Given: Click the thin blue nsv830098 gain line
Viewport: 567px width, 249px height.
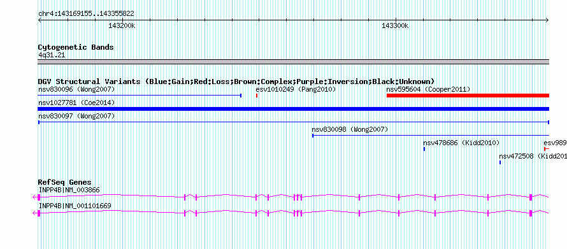Looking at the screenshot, I should (x=431, y=136).
